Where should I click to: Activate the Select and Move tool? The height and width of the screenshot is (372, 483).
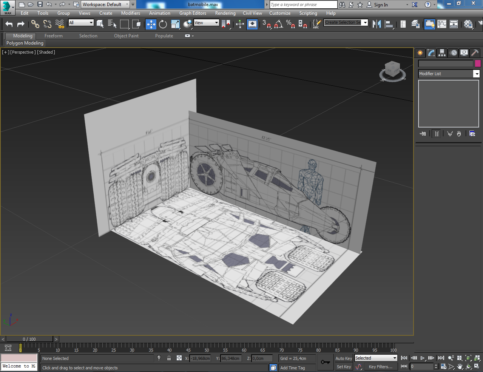click(151, 24)
